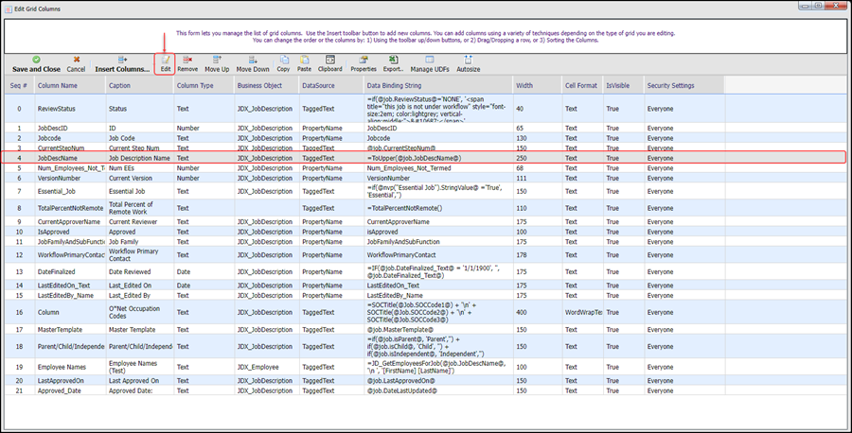Image resolution: width=852 pixels, height=433 pixels.
Task: Click the Move Down toolbar icon
Action: click(253, 64)
